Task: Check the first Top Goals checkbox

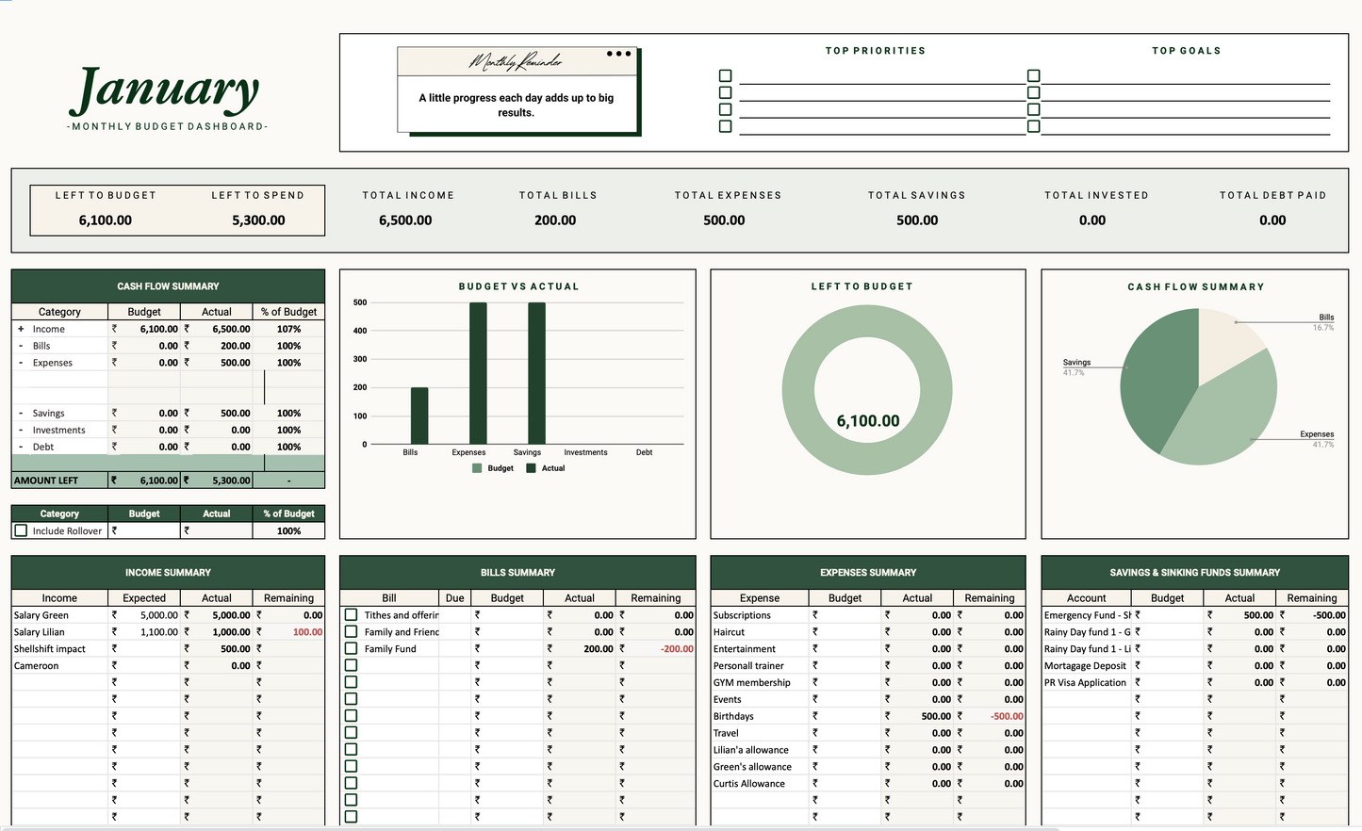Action: [x=1033, y=75]
